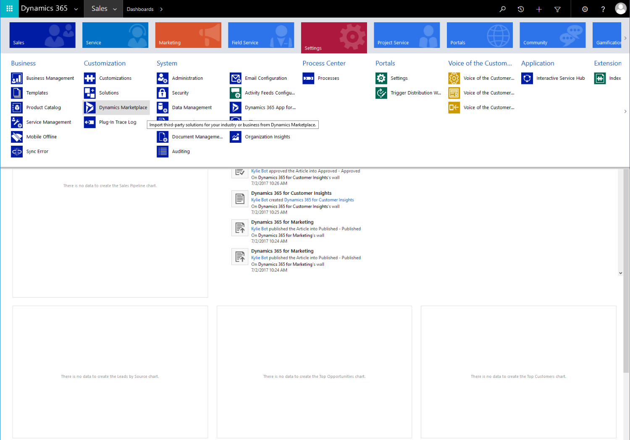Click the Administration icon

tap(163, 78)
